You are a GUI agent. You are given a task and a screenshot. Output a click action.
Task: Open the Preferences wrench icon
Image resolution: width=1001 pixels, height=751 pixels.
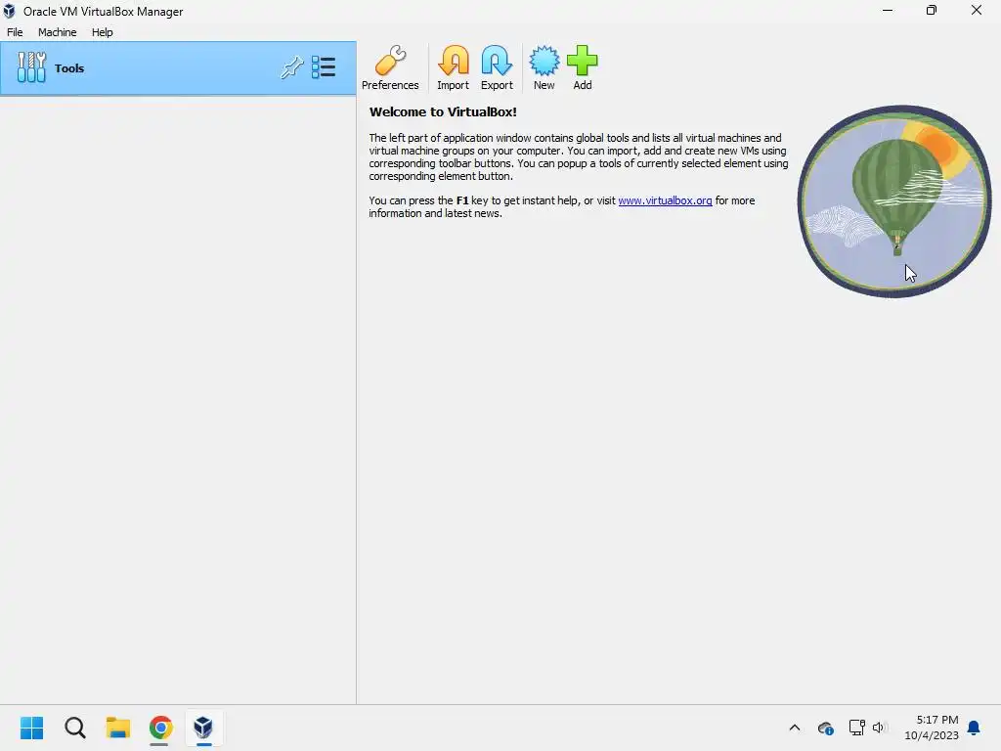(x=390, y=67)
